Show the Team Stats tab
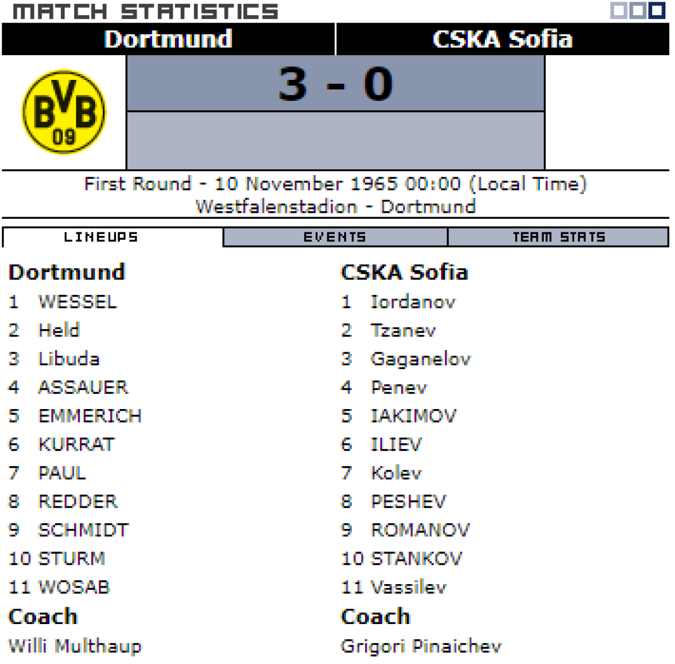The height and width of the screenshot is (664, 675). coord(559,237)
